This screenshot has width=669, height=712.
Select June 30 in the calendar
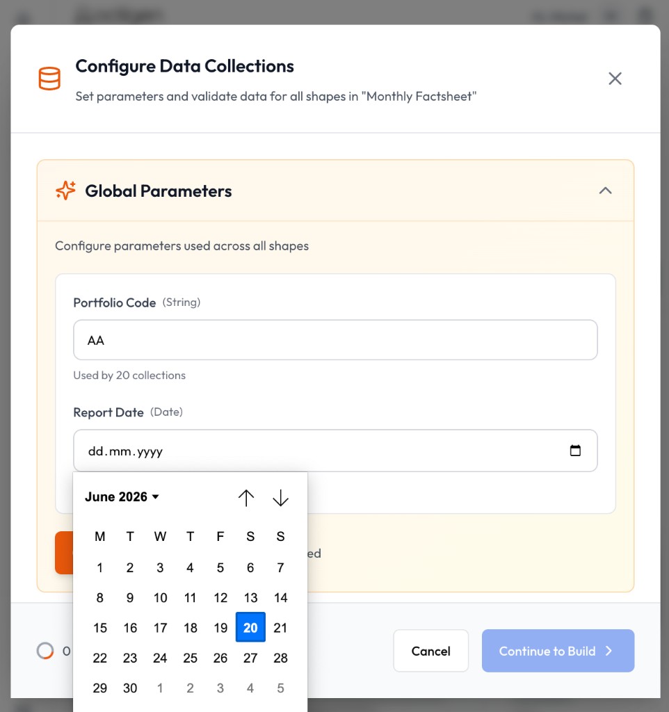130,688
